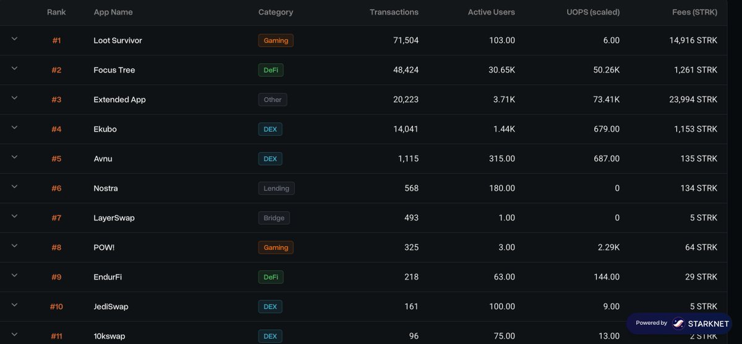Select the EndurFi app name
This screenshot has height=344, width=742.
(x=108, y=277)
